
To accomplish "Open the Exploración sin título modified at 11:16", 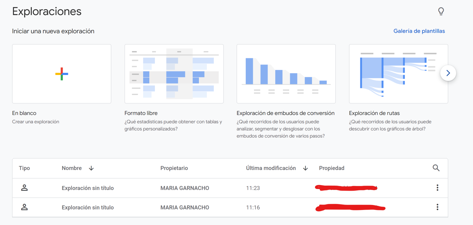I will [88, 207].
